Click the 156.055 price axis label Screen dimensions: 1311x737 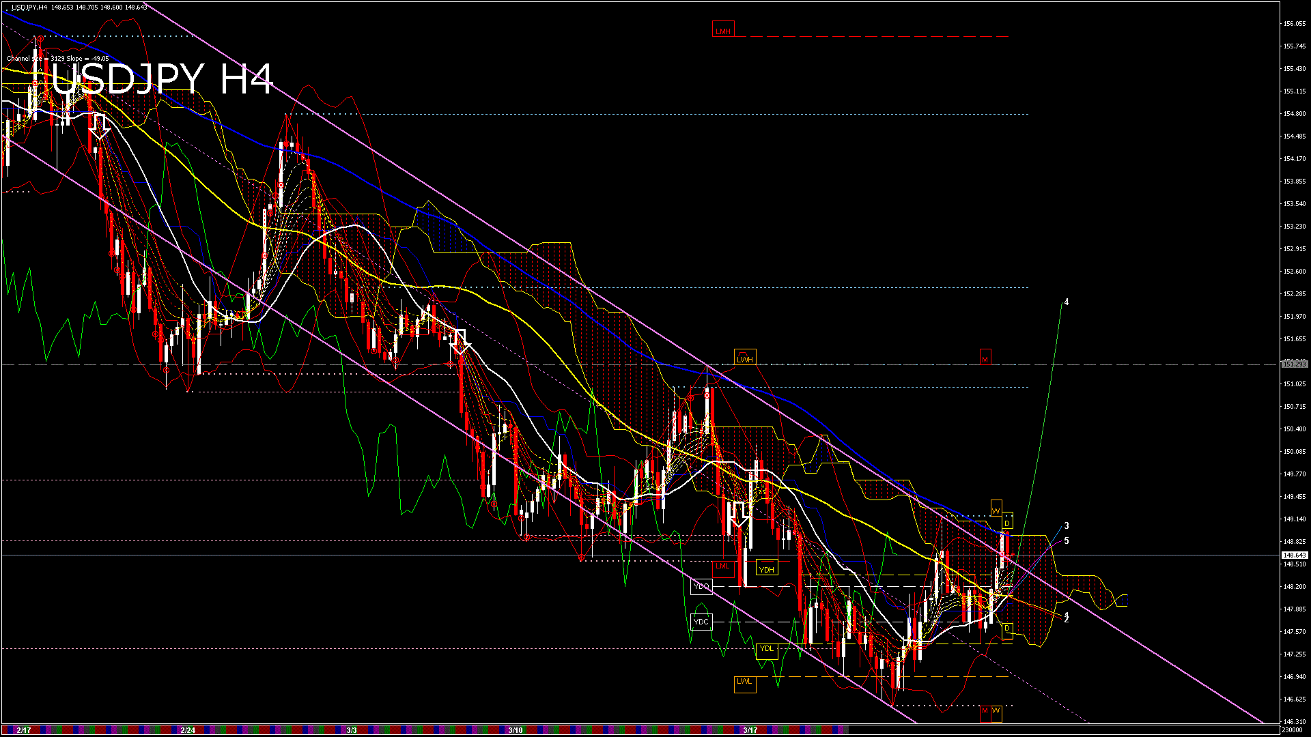click(x=1295, y=24)
